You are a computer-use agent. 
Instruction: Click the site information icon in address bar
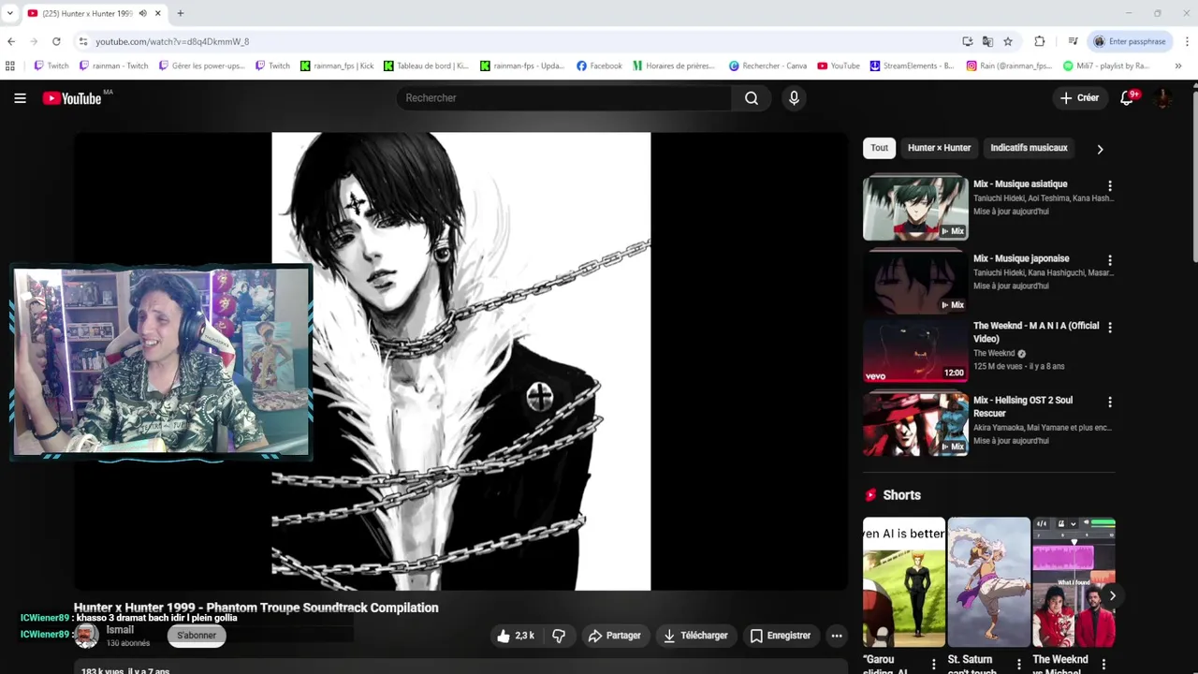pos(83,41)
